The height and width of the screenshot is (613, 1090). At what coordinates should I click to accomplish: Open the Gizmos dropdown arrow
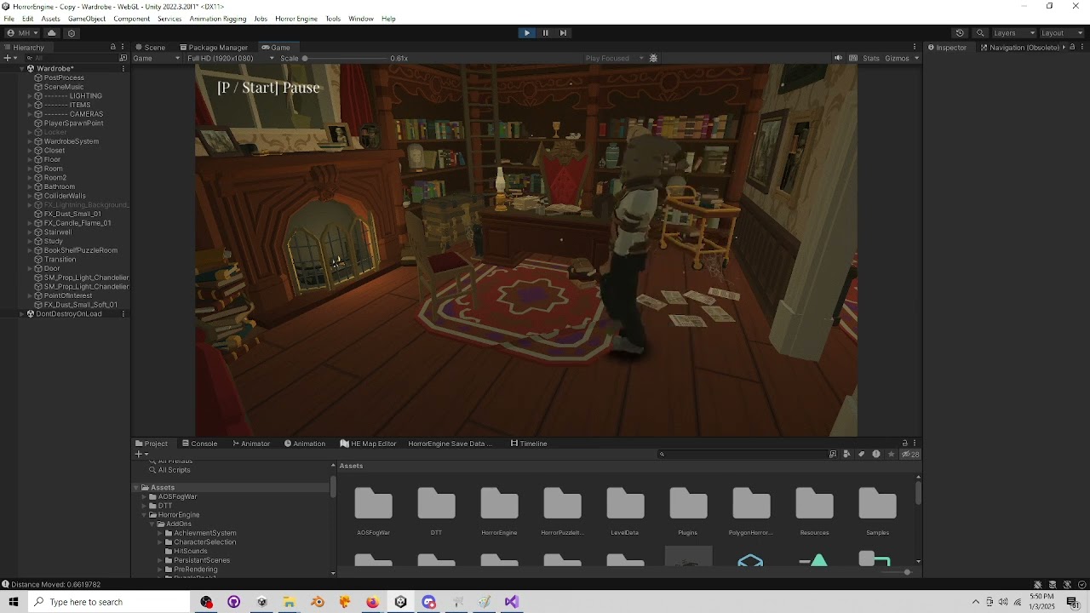[x=916, y=58]
